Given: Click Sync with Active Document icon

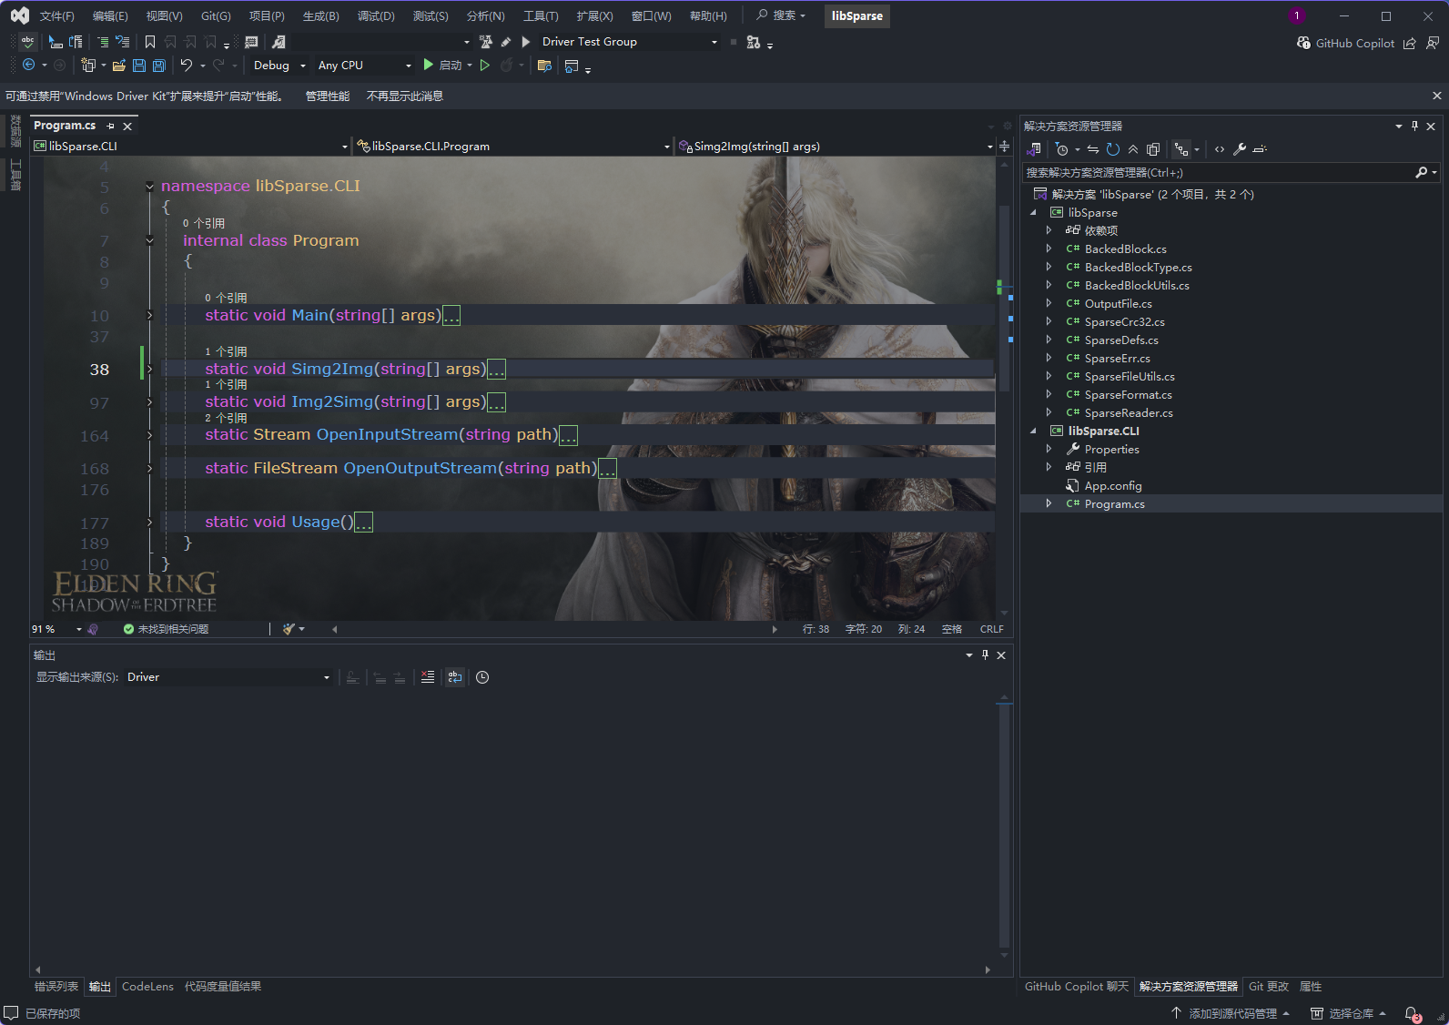Looking at the screenshot, I should [x=1093, y=149].
